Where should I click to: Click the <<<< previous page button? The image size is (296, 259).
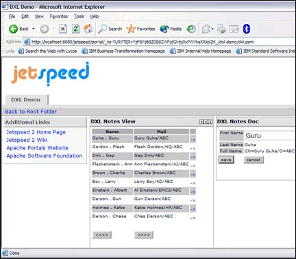(102, 234)
